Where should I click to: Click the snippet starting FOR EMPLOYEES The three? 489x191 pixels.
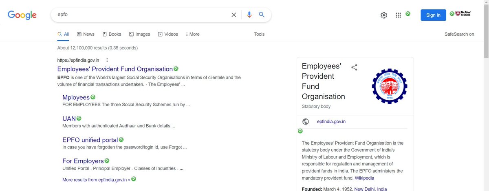(126, 105)
